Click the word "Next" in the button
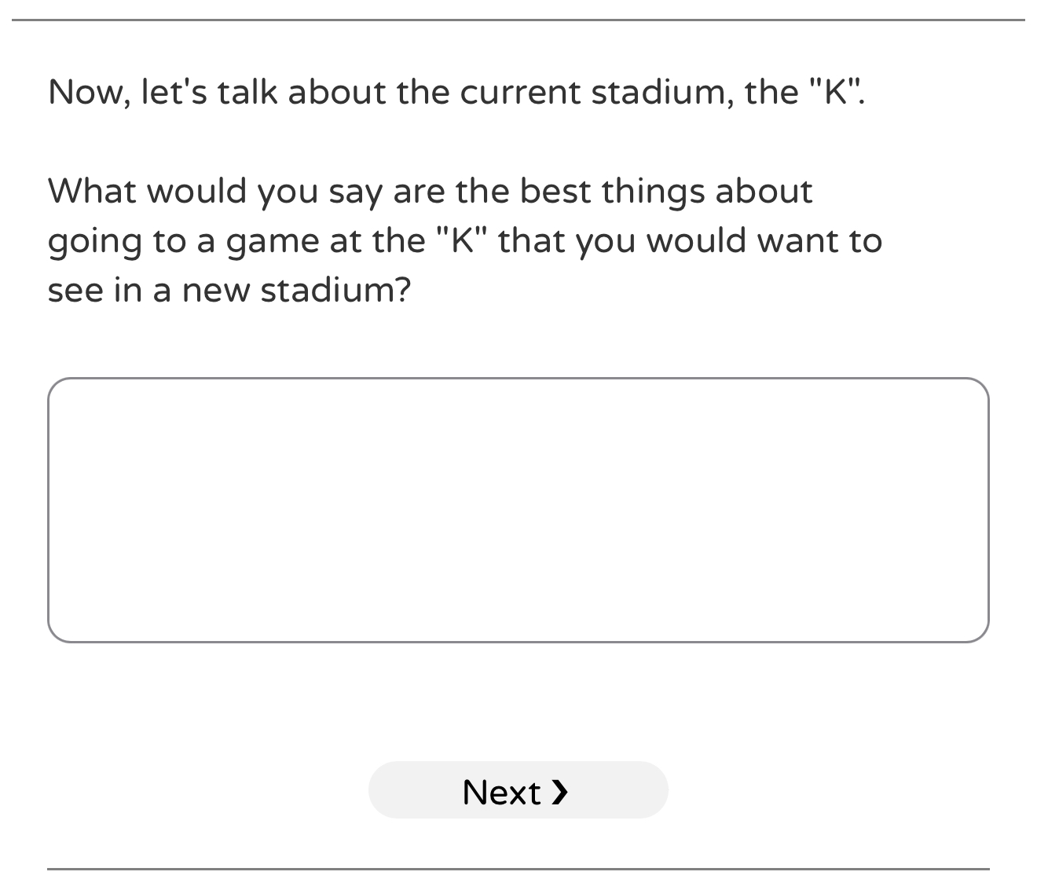The image size is (1037, 890). tap(501, 792)
